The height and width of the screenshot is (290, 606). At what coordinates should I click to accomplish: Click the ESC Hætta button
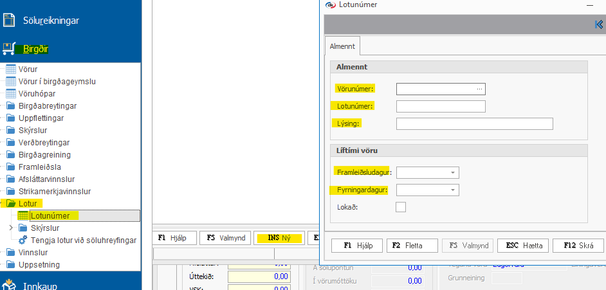[523, 245]
